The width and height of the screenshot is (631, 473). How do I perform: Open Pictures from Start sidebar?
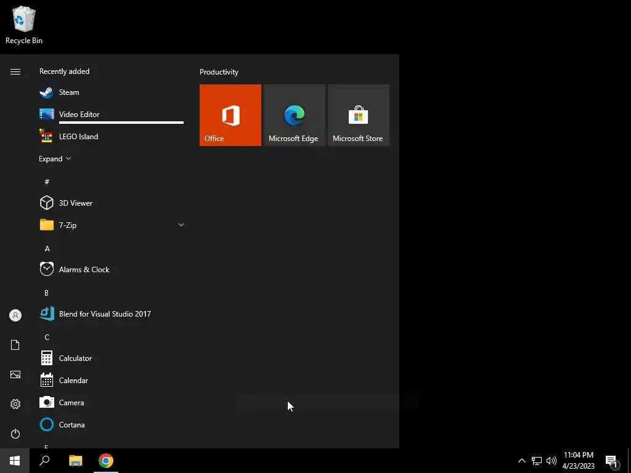15,374
